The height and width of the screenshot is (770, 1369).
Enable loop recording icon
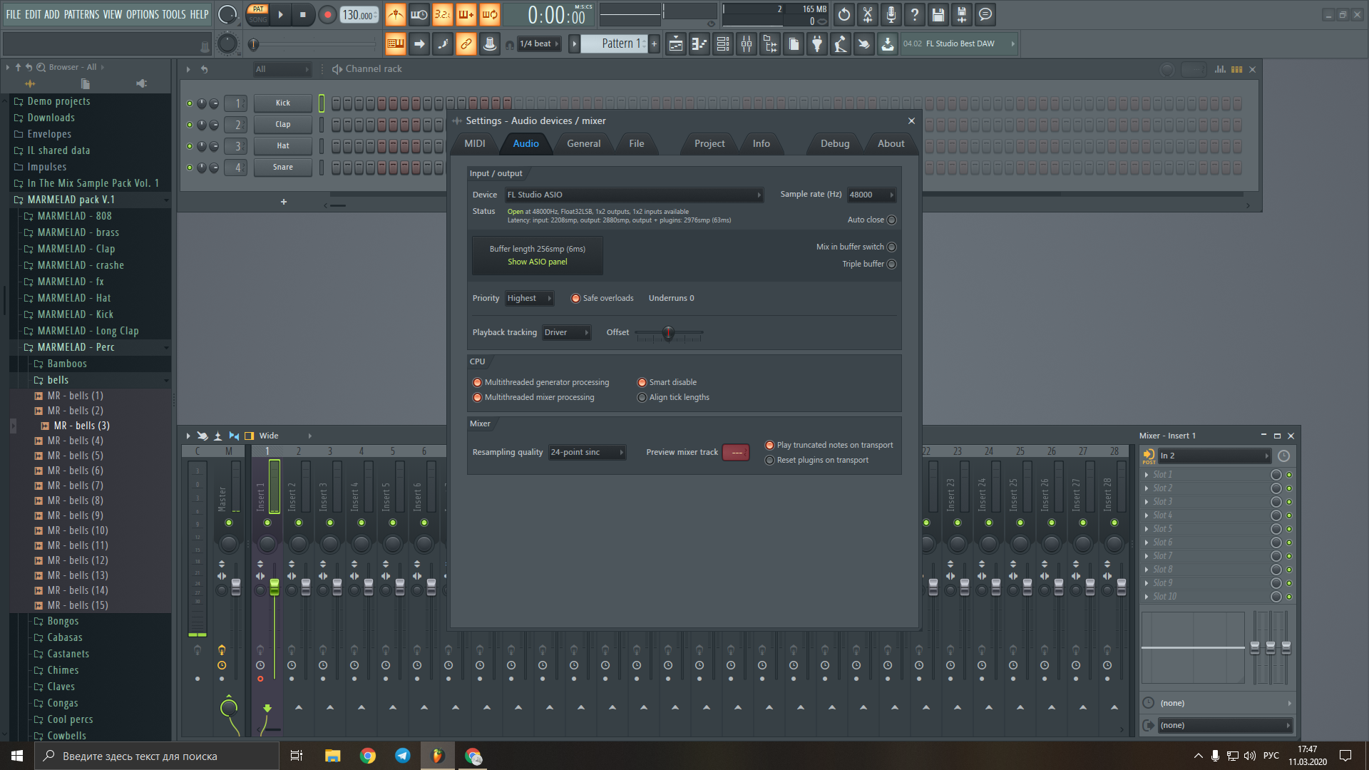point(490,14)
